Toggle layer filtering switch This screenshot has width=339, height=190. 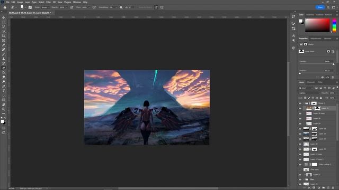(x=337, y=87)
